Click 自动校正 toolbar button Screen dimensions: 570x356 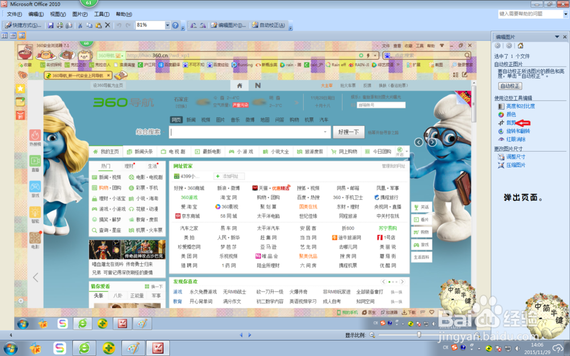point(269,25)
